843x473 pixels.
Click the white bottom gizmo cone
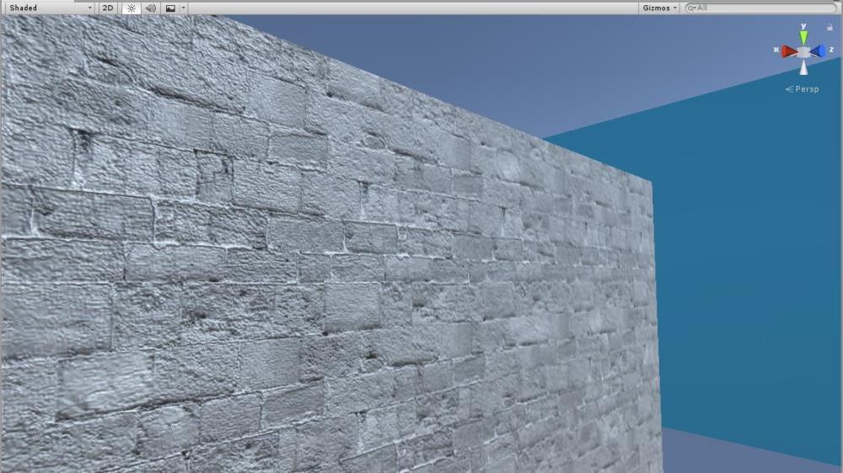803,67
